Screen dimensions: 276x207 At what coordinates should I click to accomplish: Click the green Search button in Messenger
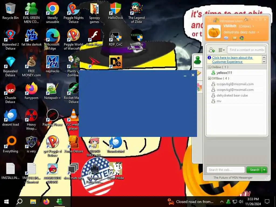pyautogui.click(x=254, y=170)
